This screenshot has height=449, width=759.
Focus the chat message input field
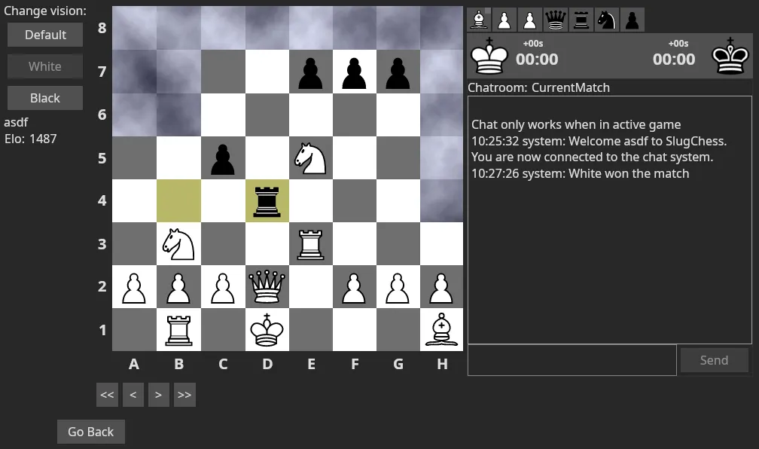(572, 360)
